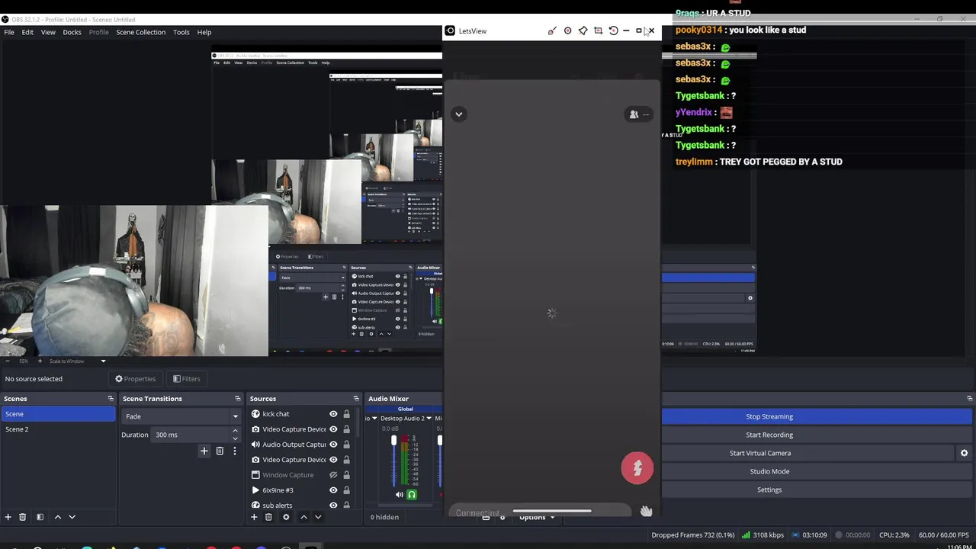
Task: Toggle lock on Window Capture source
Action: pos(346,475)
